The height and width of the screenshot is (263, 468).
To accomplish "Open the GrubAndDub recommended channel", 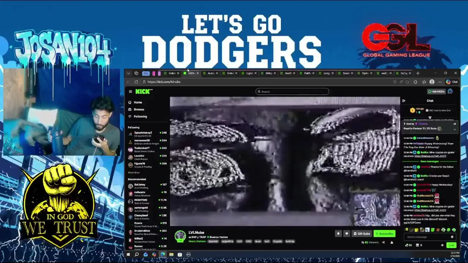I will tap(147, 232).
